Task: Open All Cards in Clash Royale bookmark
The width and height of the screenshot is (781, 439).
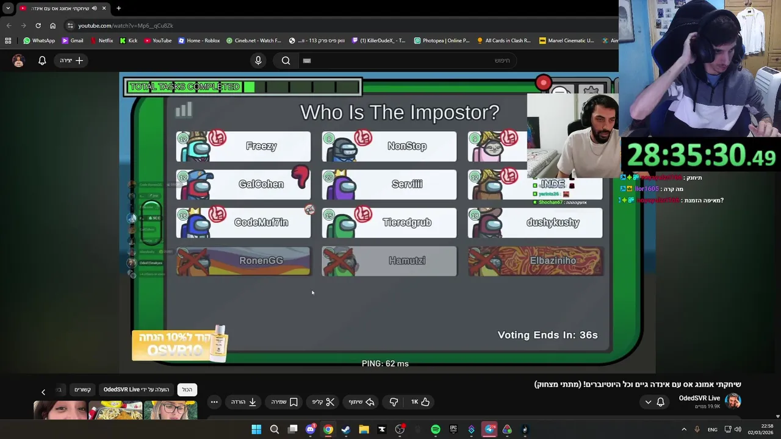Action: click(x=503, y=41)
